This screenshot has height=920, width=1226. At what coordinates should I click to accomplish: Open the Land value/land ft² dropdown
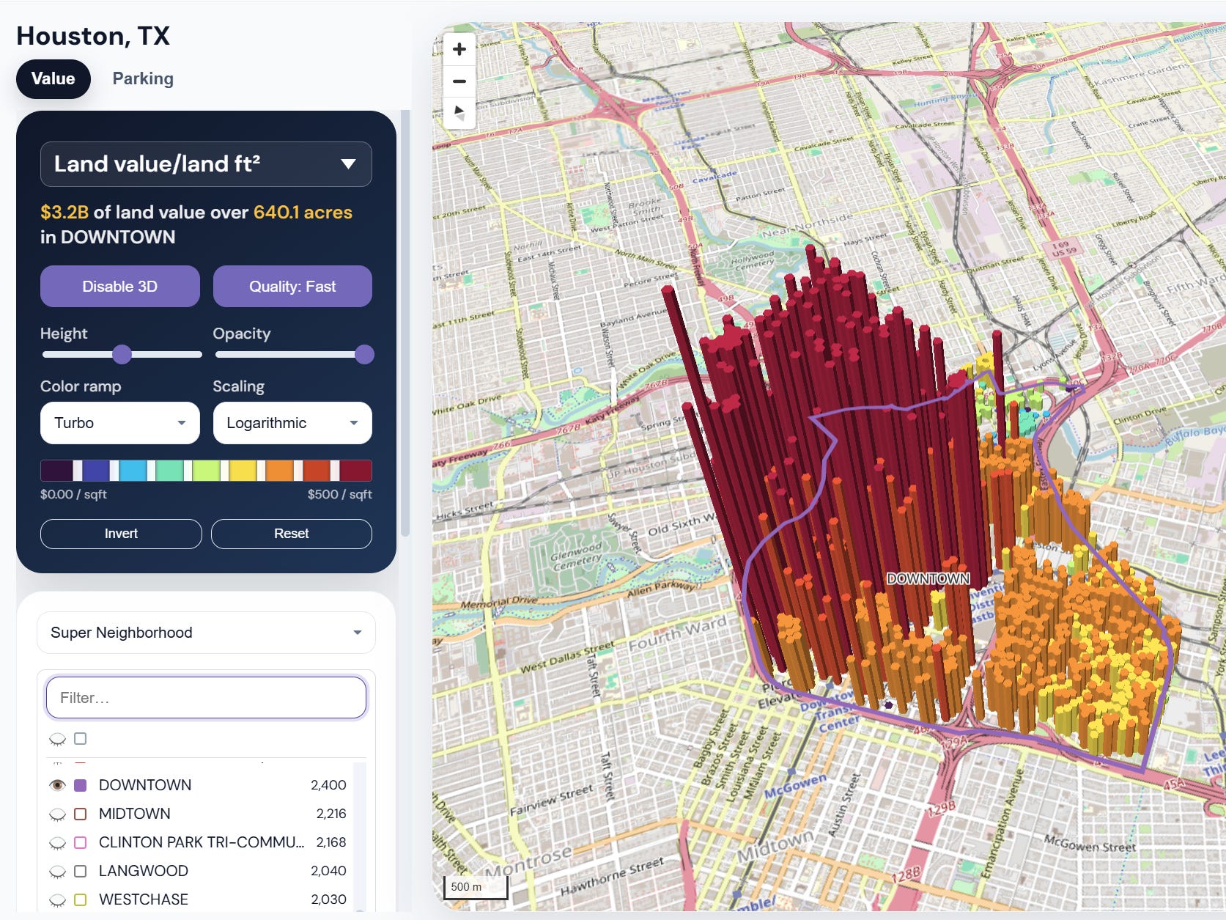pos(206,164)
